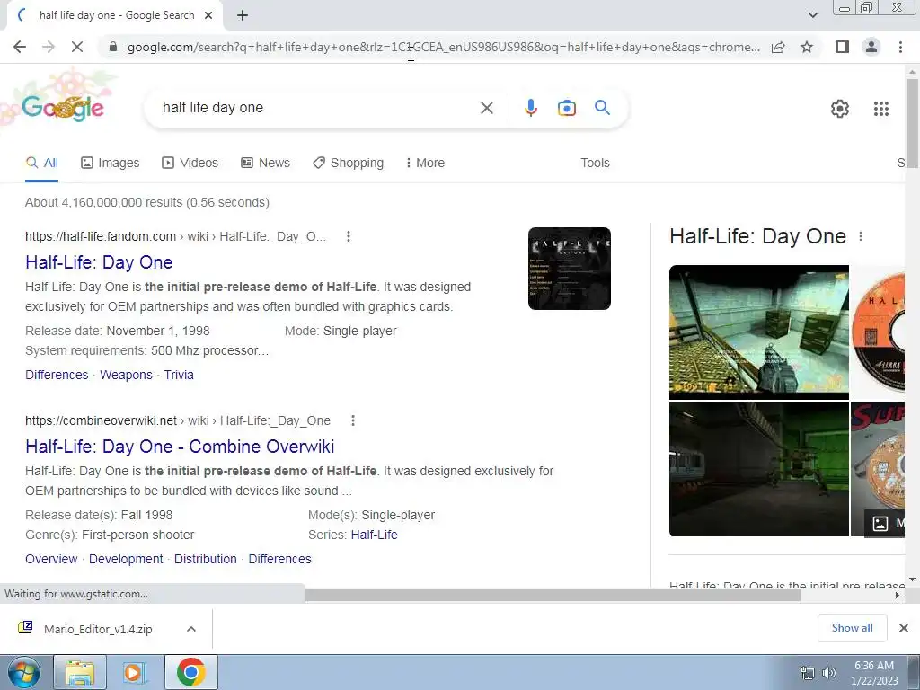Viewport: 920px width, 690px height.
Task: Open the Differences sitelink under fandom result
Action: (57, 375)
